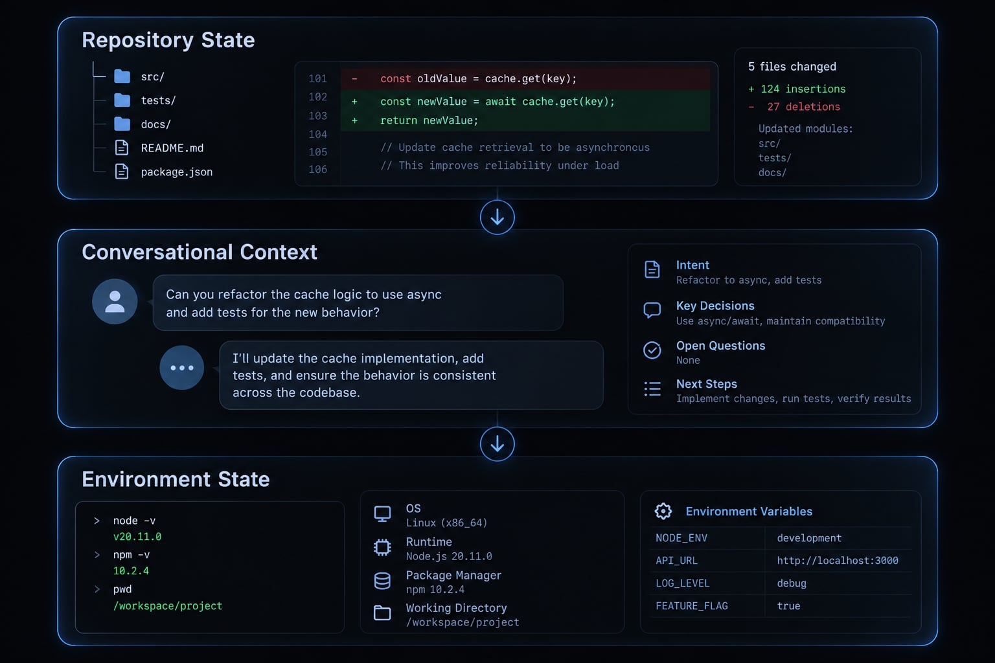Click the "pwd" terminal command
This screenshot has height=663, width=995.
(122, 590)
